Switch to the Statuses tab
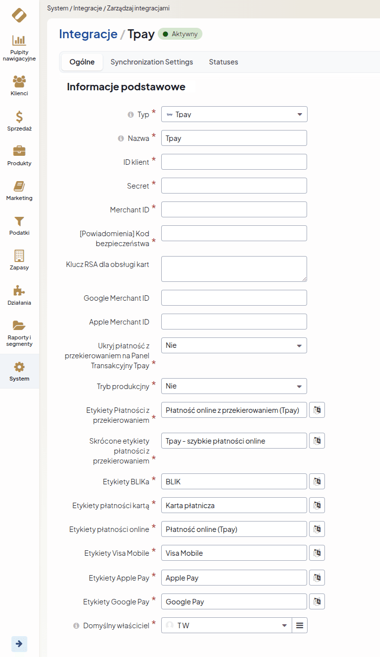The height and width of the screenshot is (657, 380). coord(223,62)
